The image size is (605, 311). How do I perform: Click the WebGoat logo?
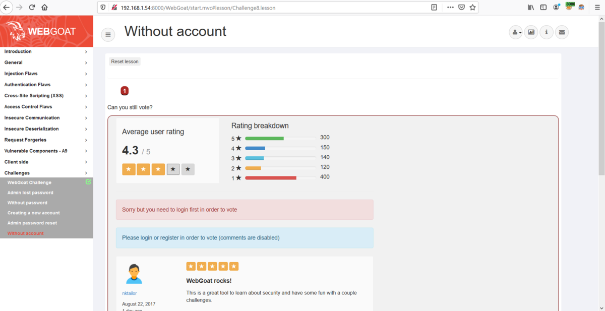[46, 31]
